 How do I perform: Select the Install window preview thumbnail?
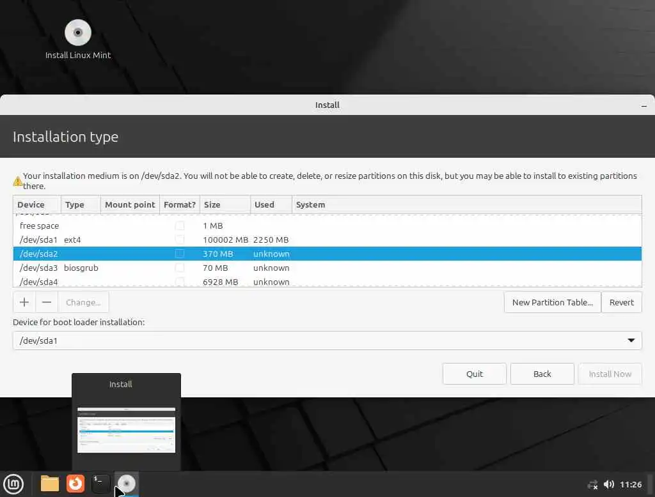point(126,430)
